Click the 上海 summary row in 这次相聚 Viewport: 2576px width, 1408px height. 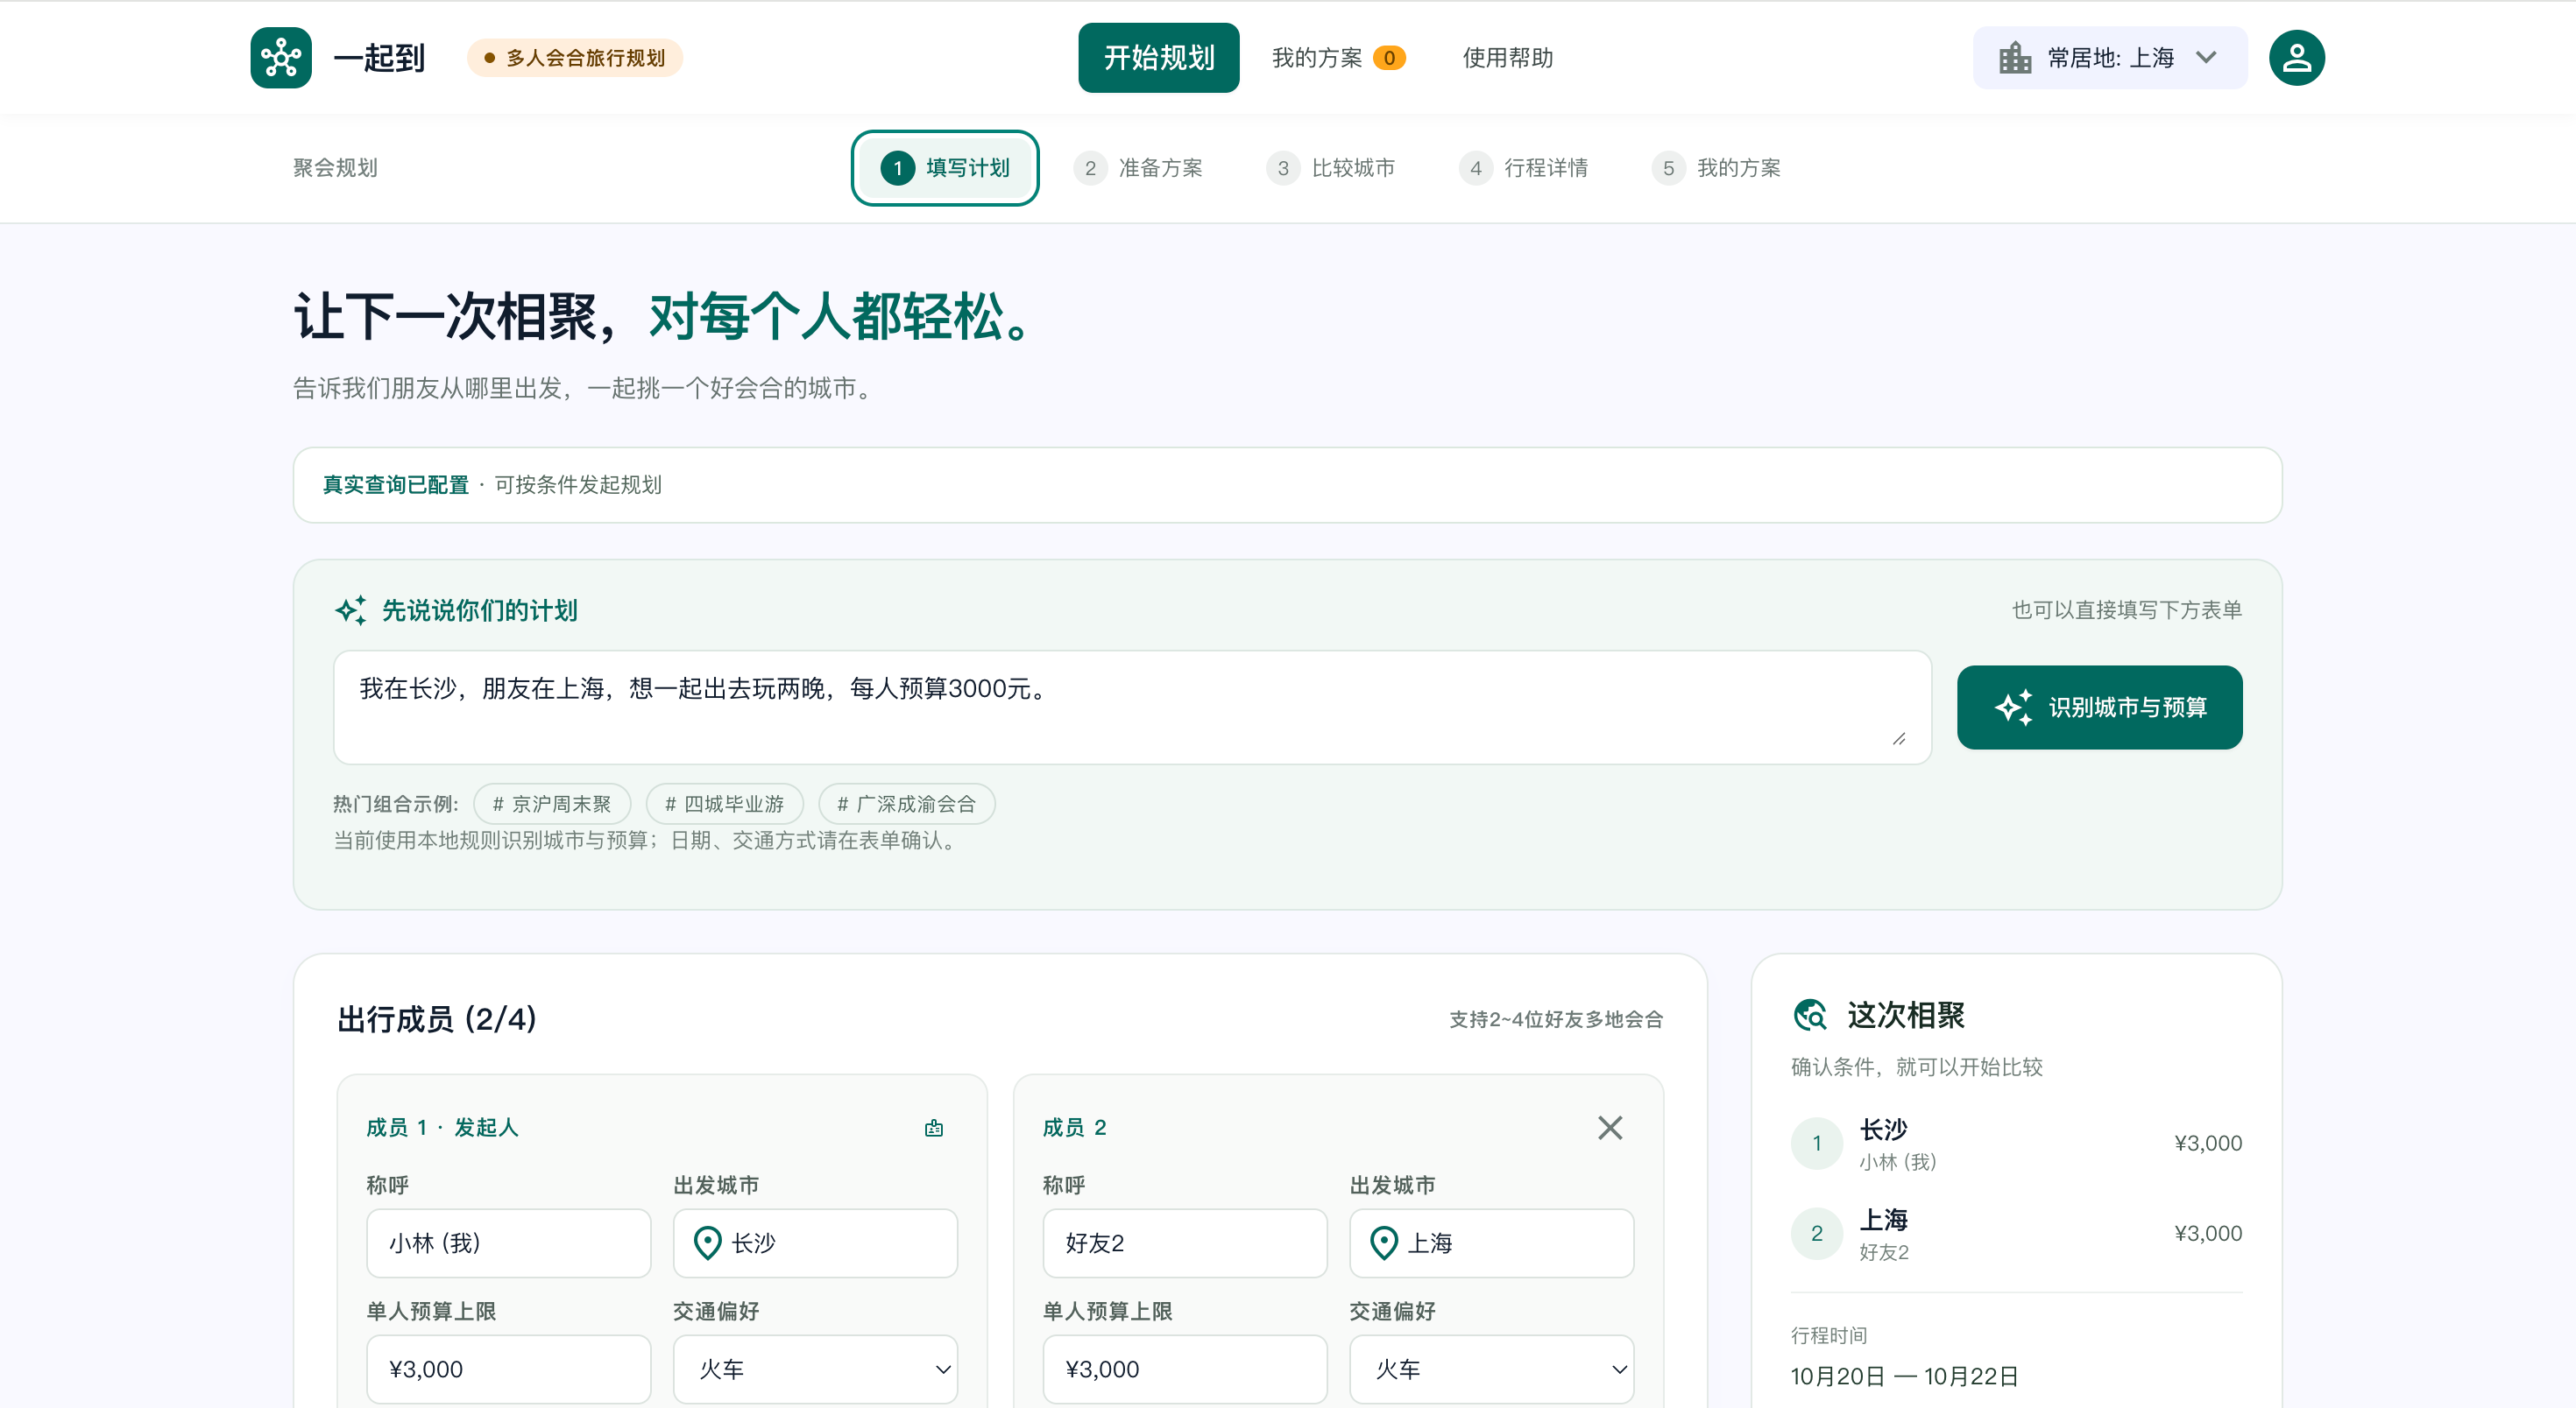pos(2015,1233)
